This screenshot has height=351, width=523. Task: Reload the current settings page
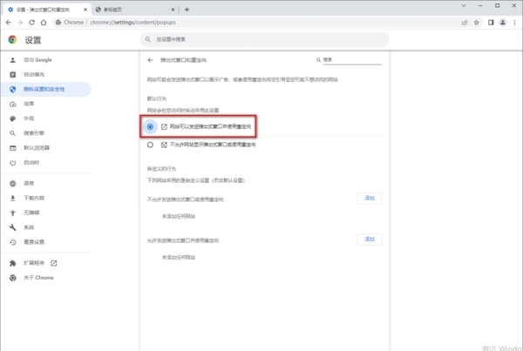pyautogui.click(x=31, y=23)
